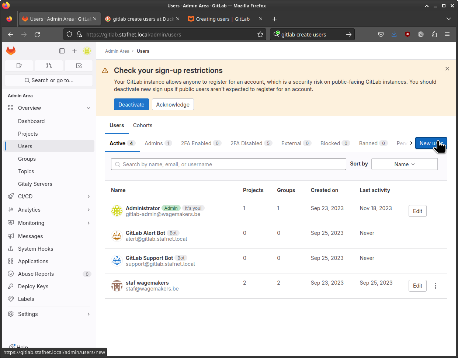
Task: Click the GitLab fox logo
Action: (x=11, y=51)
